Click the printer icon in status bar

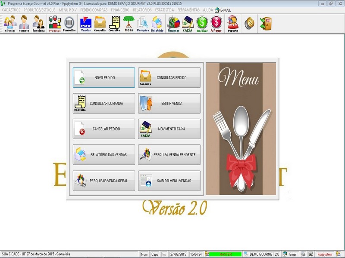304,254
